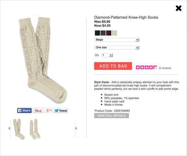Screen dimensions: 187x156
Task: Open the One size dropdown
Action: click(x=117, y=47)
